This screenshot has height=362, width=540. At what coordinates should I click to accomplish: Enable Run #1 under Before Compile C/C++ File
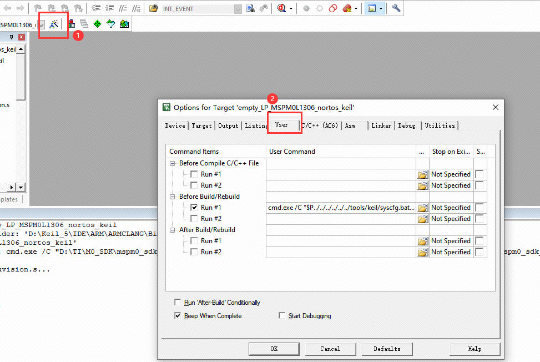click(194, 174)
